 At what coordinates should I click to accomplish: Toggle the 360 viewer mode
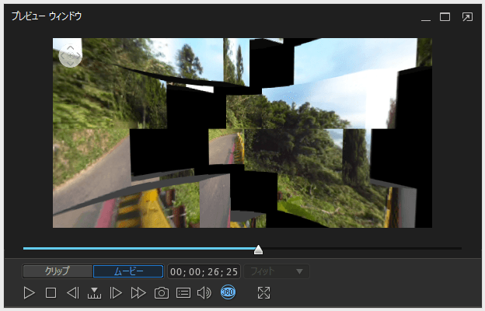point(228,292)
